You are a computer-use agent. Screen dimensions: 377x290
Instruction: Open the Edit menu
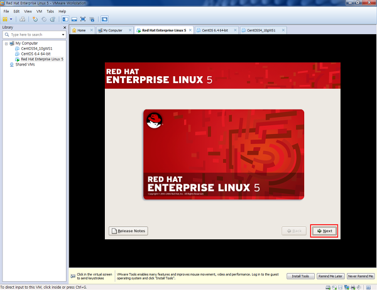coord(16,11)
